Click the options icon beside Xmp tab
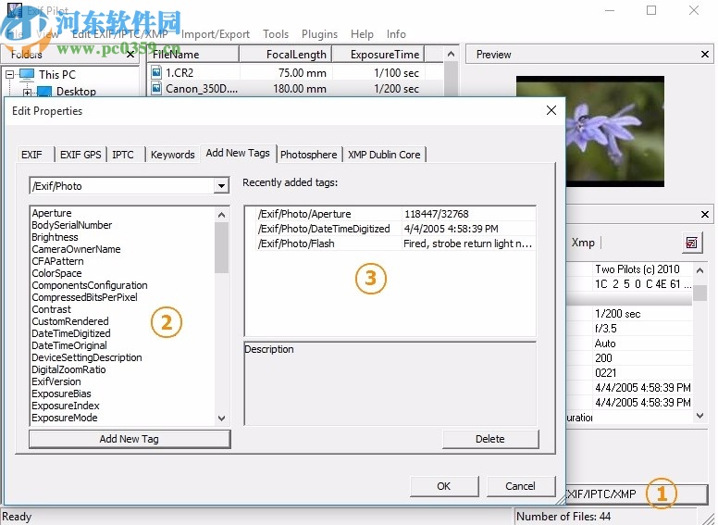Image resolution: width=718 pixels, height=525 pixels. [691, 243]
